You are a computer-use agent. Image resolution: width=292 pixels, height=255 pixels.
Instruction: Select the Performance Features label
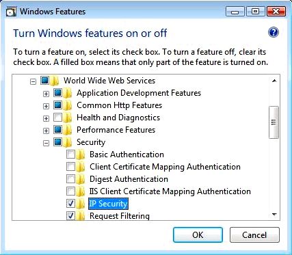[116, 130]
